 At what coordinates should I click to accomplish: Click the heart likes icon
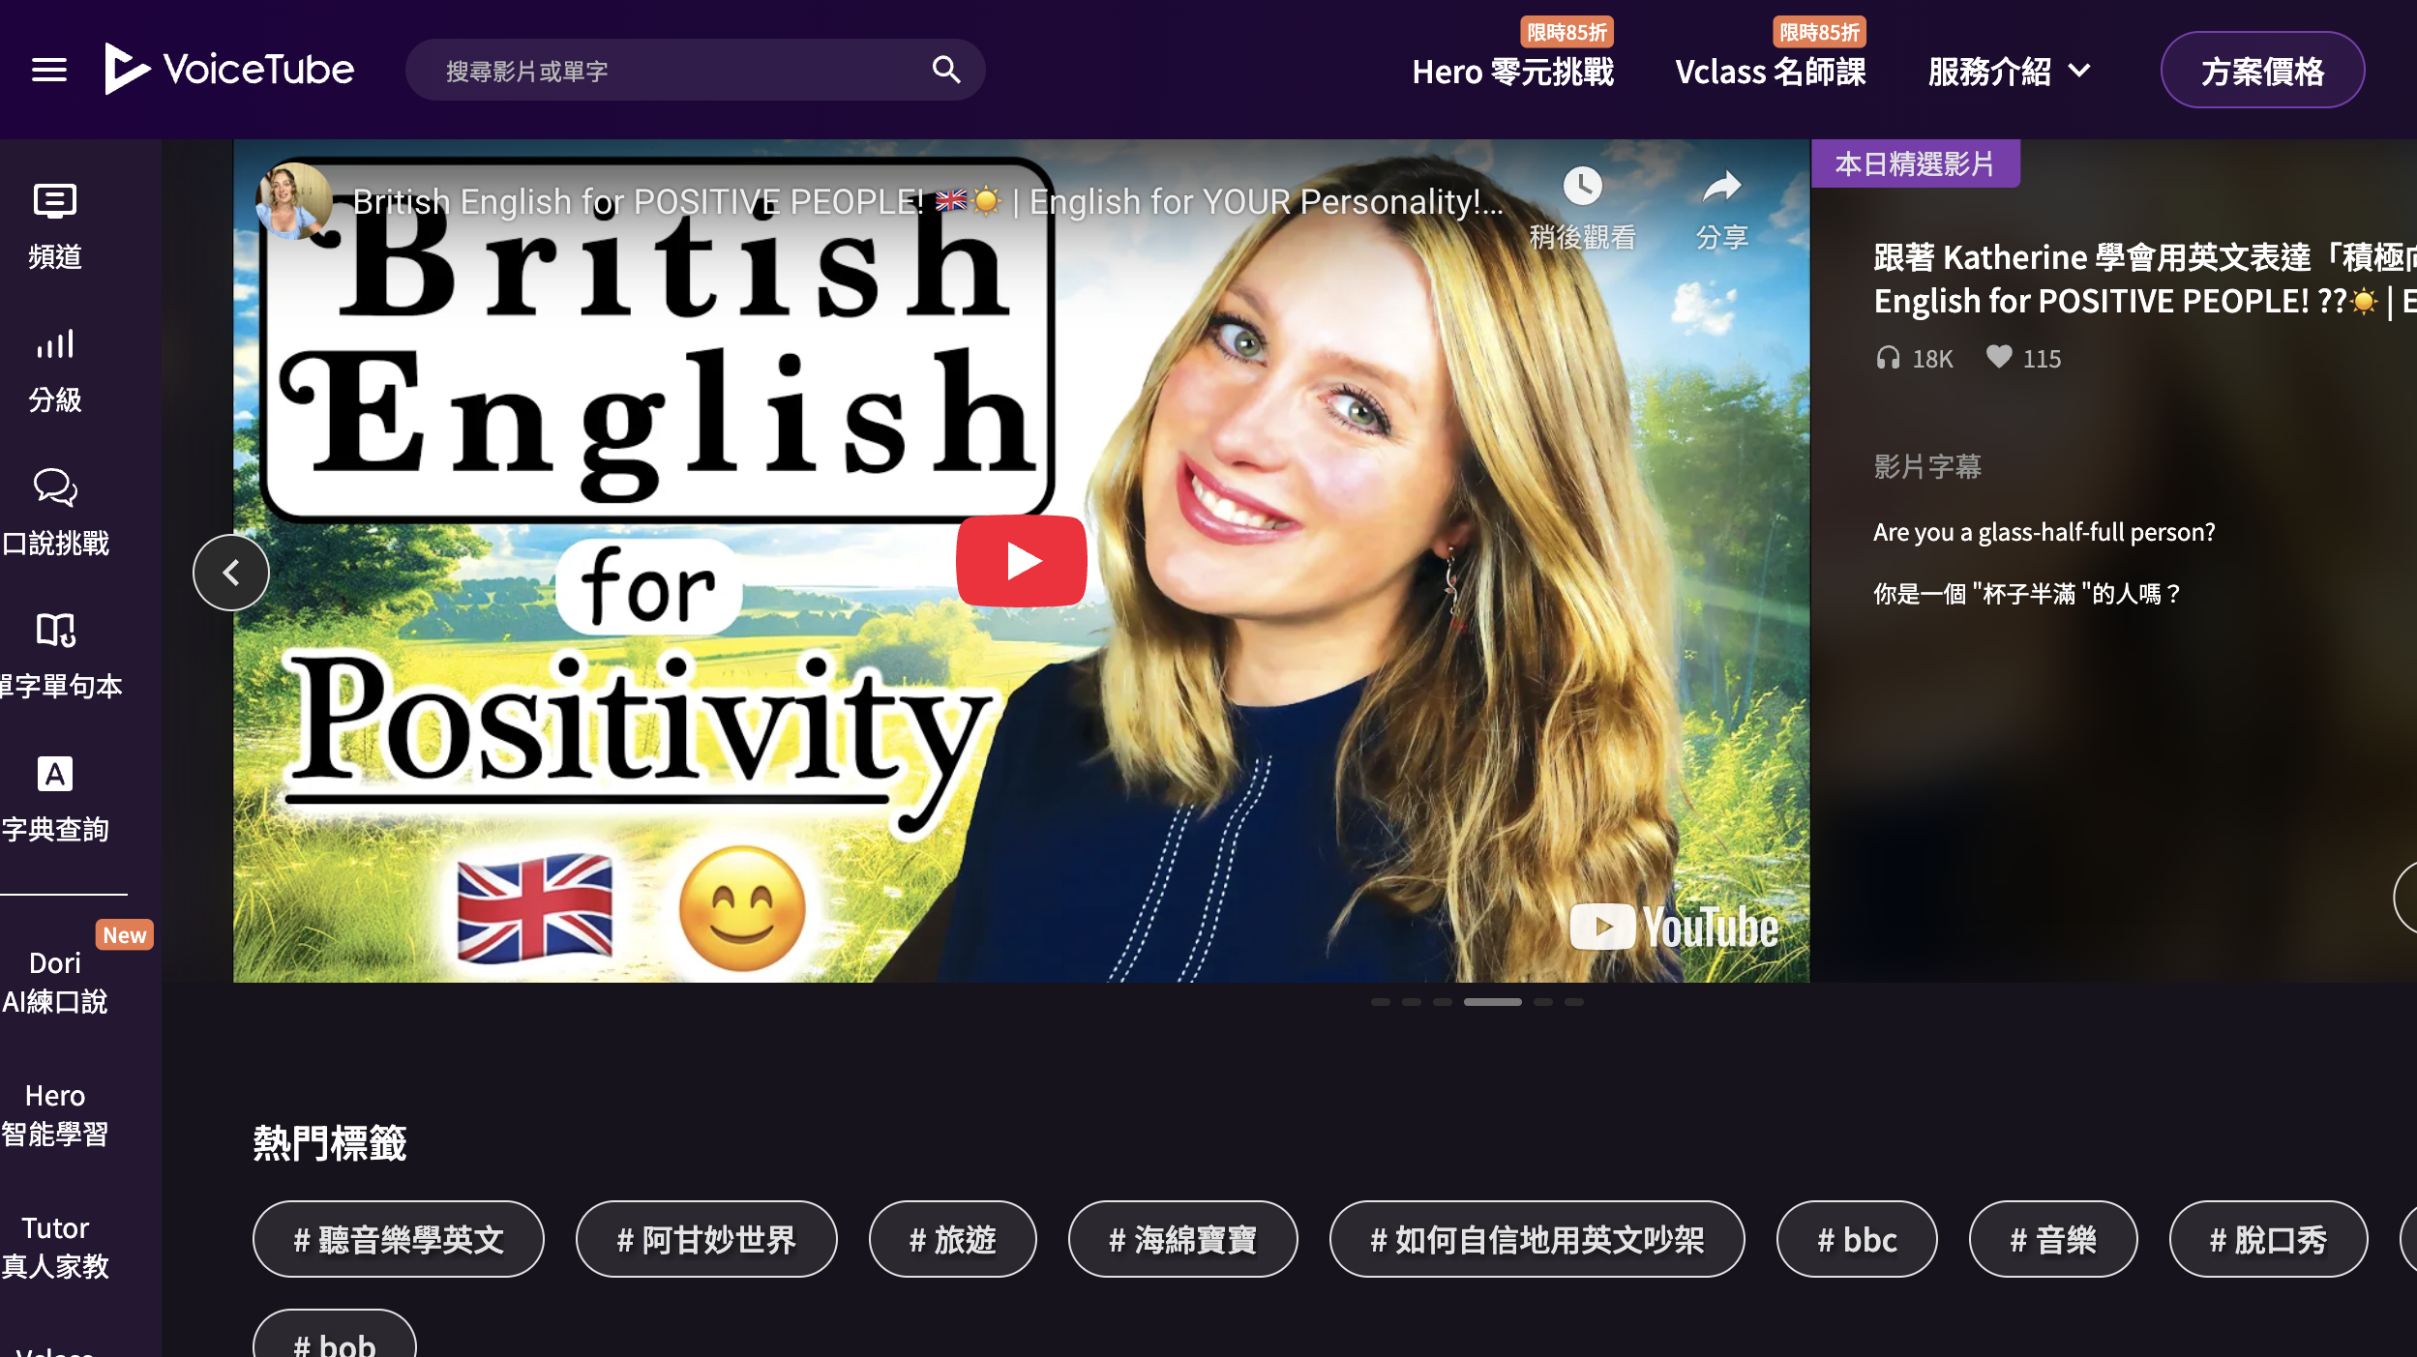(x=1999, y=357)
